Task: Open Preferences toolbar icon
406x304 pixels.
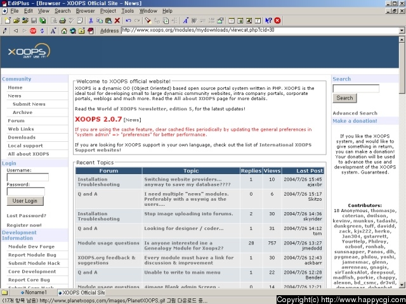Action: pyautogui.click(x=220, y=20)
